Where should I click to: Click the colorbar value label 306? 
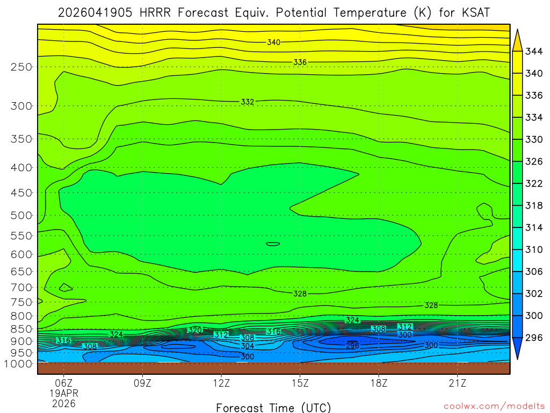[x=534, y=272]
